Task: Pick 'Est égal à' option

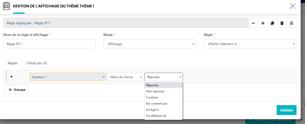Action: [152, 110]
